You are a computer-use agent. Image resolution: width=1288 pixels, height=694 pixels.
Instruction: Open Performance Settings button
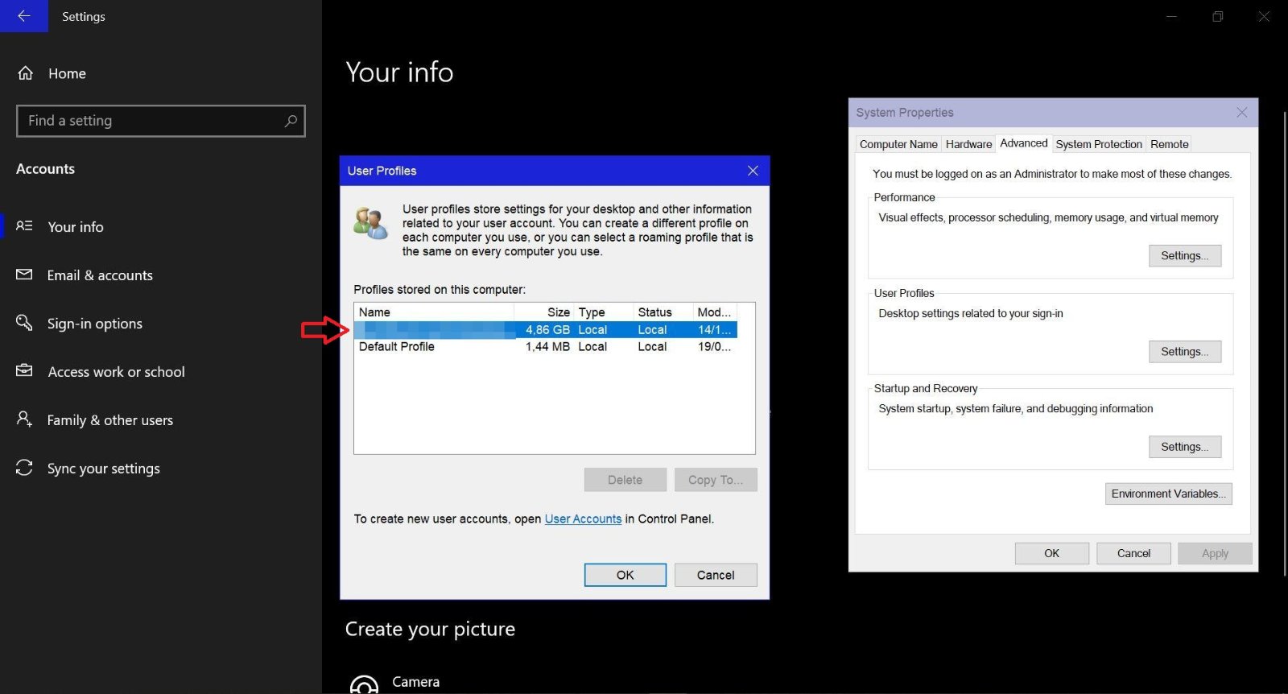1184,256
